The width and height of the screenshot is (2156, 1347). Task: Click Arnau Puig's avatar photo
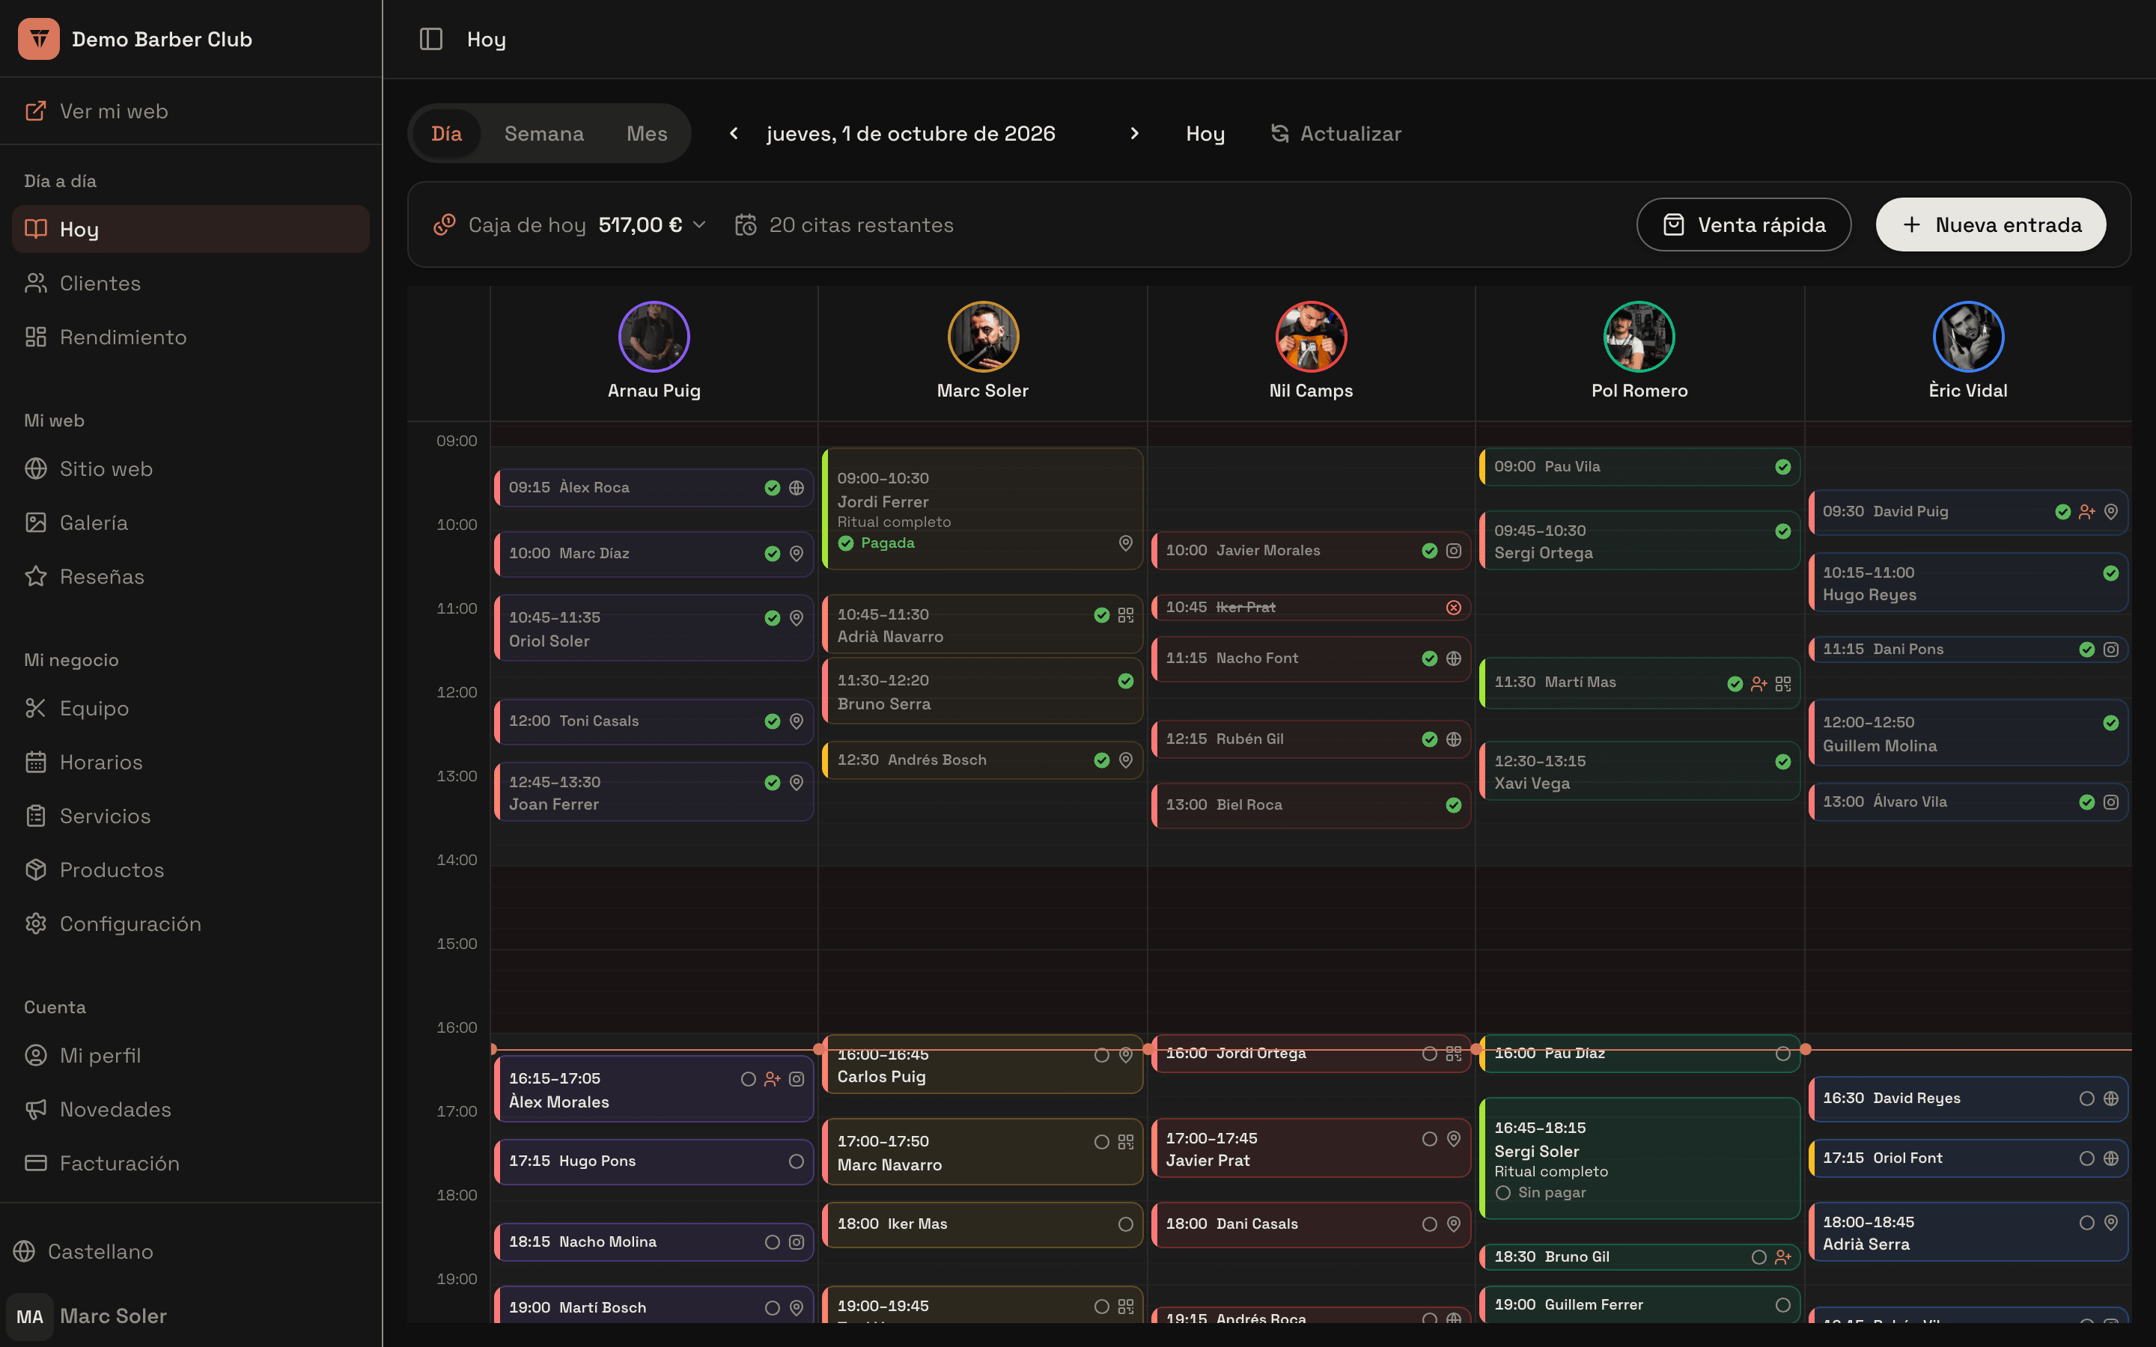coord(654,337)
